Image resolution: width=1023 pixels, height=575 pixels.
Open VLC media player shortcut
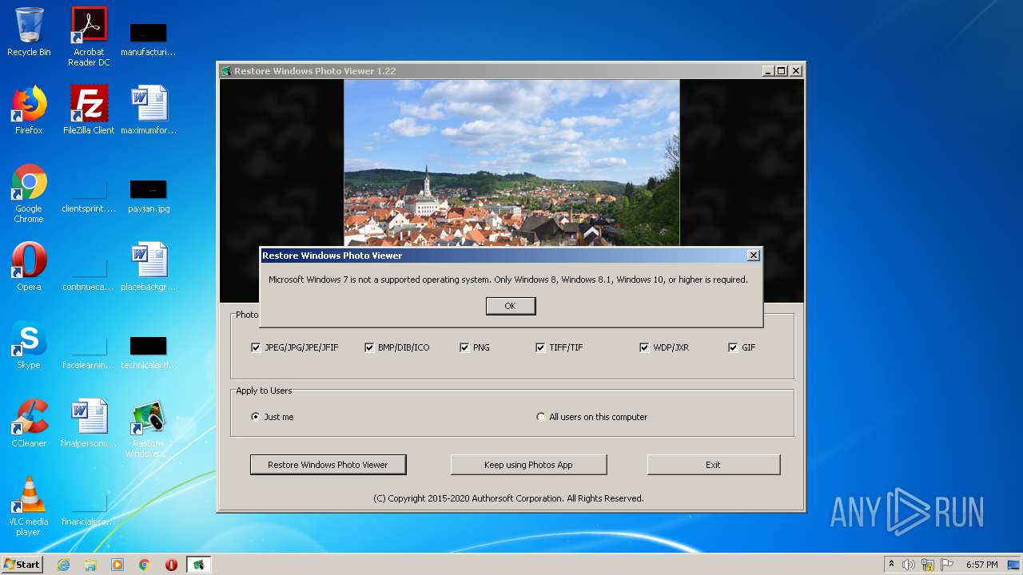(29, 506)
